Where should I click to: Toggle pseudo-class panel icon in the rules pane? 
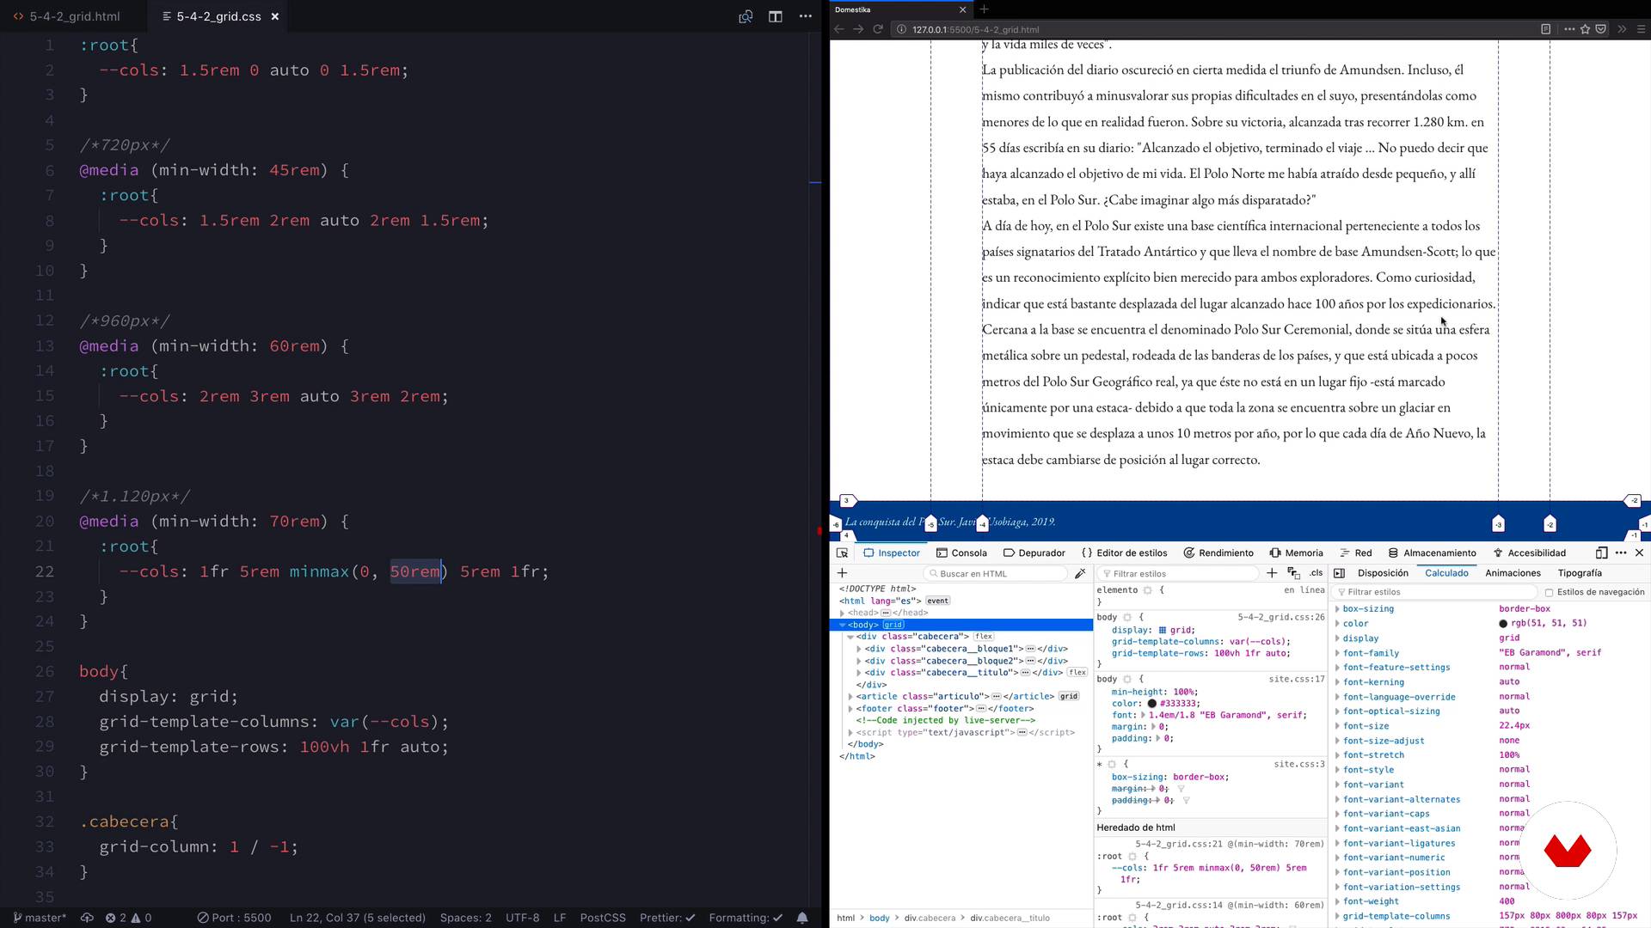[x=1293, y=573]
